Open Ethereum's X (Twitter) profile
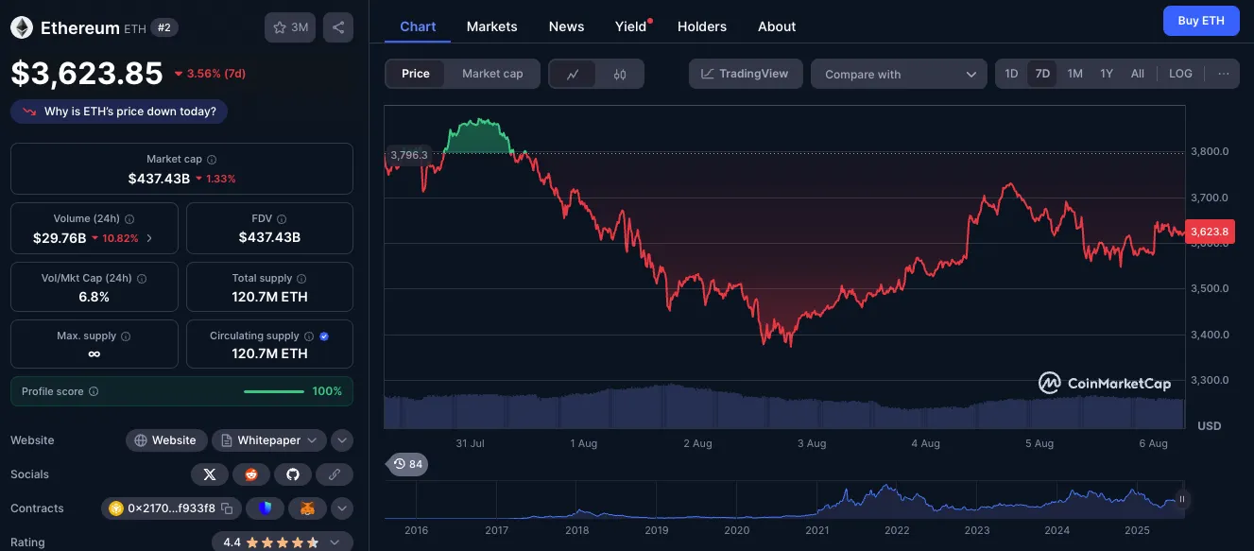 click(x=209, y=474)
